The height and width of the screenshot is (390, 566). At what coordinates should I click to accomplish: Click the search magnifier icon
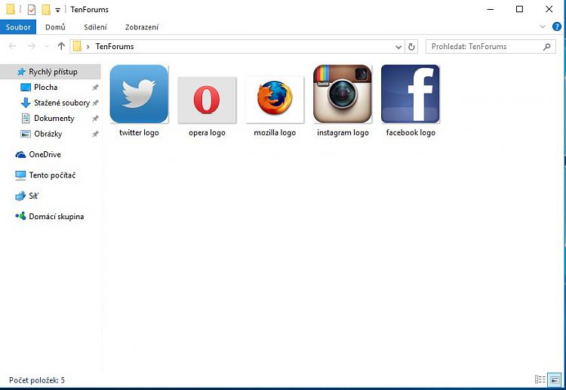(547, 47)
